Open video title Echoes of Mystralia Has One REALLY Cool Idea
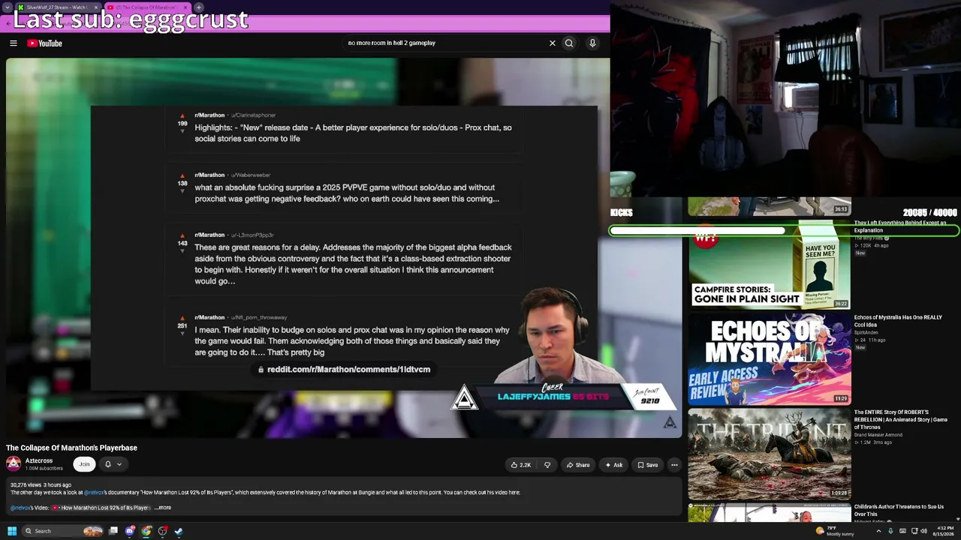The width and height of the screenshot is (961, 540). point(898,321)
